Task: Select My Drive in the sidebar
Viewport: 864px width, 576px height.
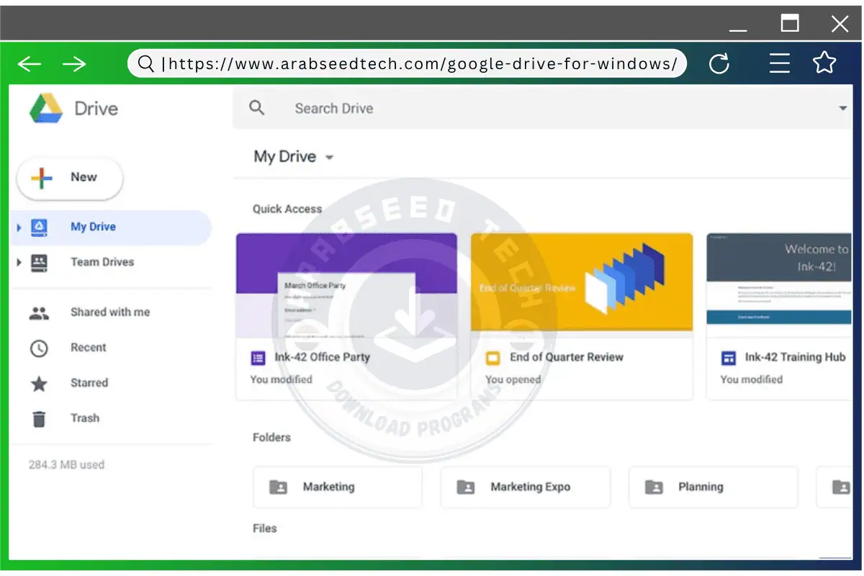Action: [93, 226]
